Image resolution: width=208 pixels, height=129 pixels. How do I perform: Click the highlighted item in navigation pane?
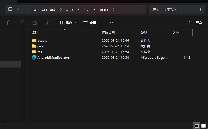[x=10, y=64]
